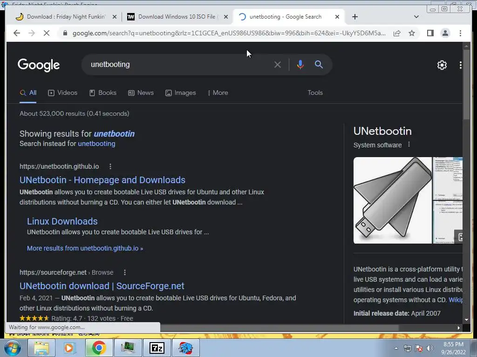This screenshot has width=477, height=357.
Task: Open More results from unetbootin.github.io
Action: point(85,248)
